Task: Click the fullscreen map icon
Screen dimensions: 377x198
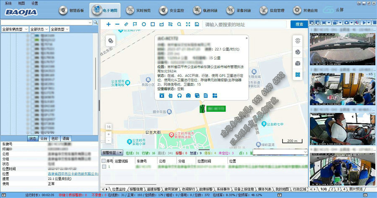Action: 188,25
